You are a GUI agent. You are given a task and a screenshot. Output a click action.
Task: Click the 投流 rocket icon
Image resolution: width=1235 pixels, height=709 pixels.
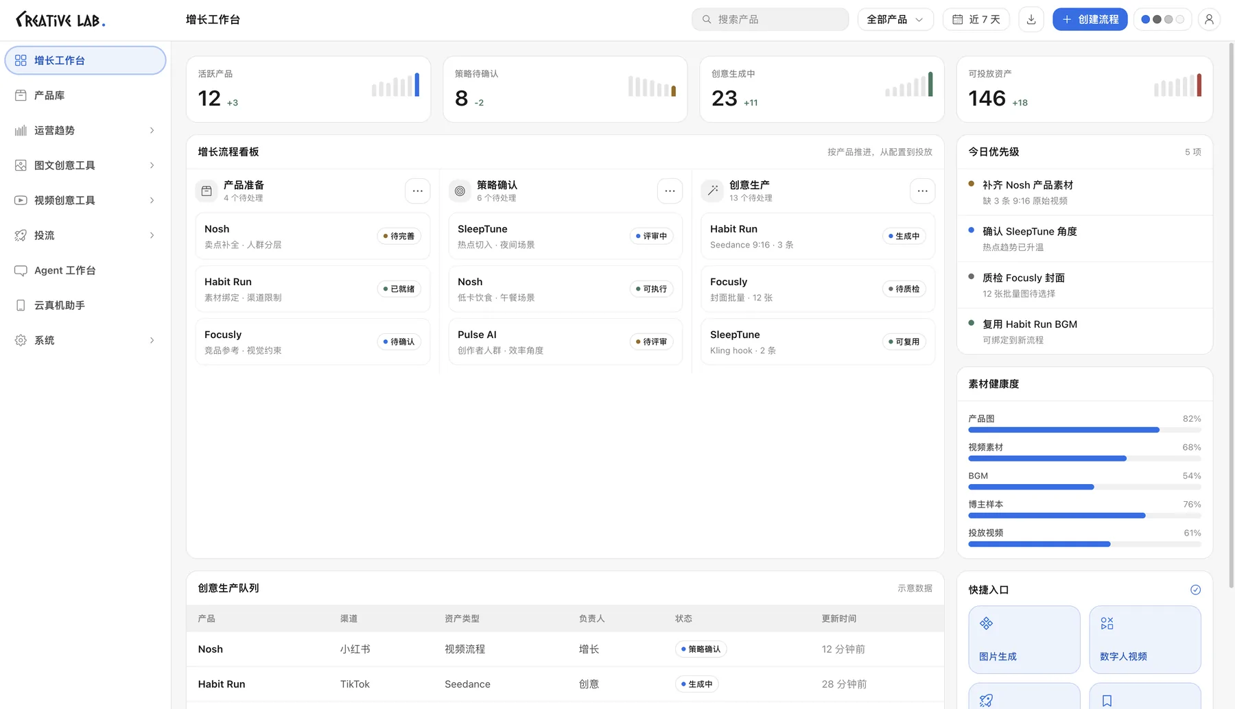pyautogui.click(x=21, y=235)
